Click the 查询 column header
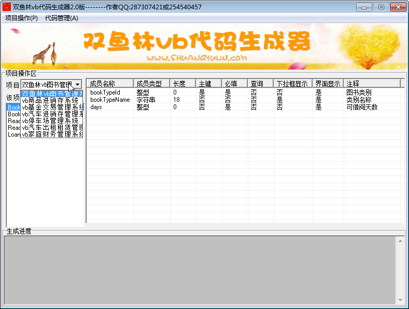 pyautogui.click(x=260, y=84)
